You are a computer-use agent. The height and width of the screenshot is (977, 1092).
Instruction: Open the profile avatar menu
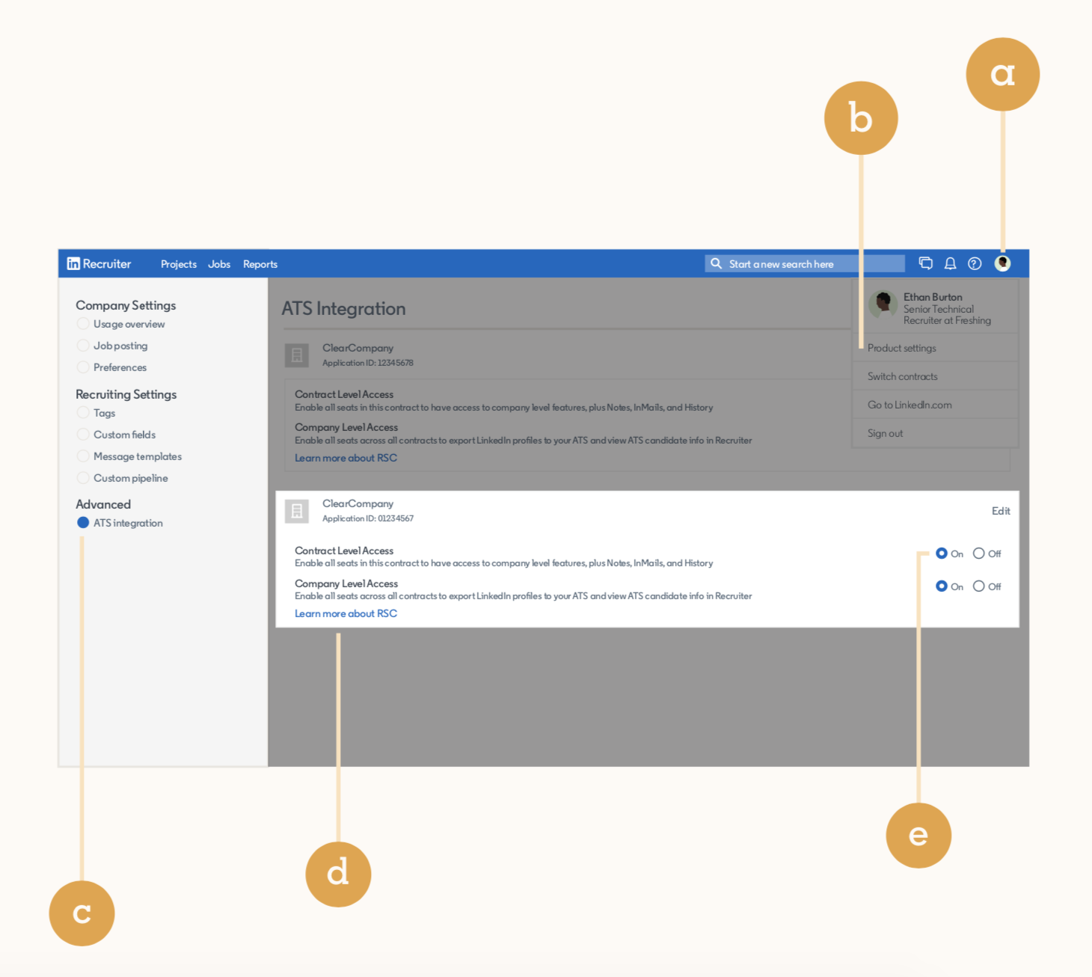tap(1003, 263)
